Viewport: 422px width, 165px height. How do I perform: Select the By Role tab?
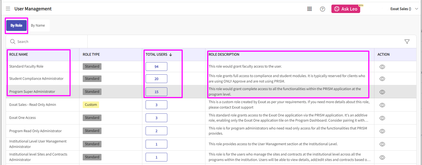pyautogui.click(x=16, y=26)
